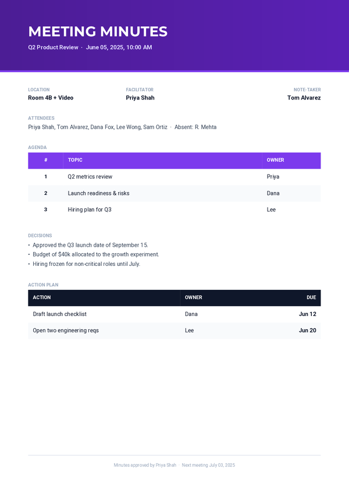Select the Open two engineering reqs action

[66, 330]
